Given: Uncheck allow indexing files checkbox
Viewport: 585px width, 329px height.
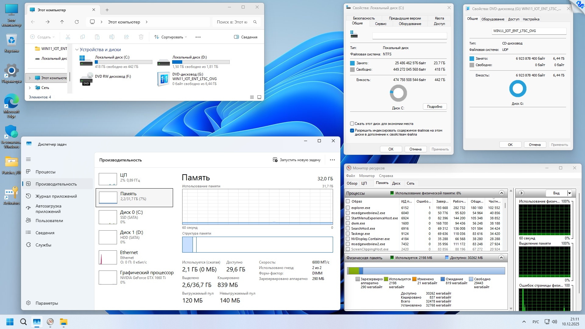Looking at the screenshot, I should 352,130.
